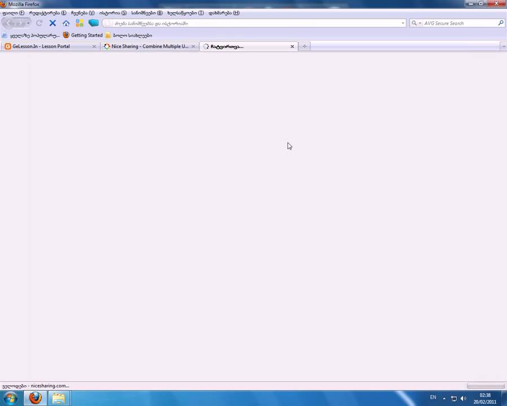Show hidden system tray icons

(444, 398)
